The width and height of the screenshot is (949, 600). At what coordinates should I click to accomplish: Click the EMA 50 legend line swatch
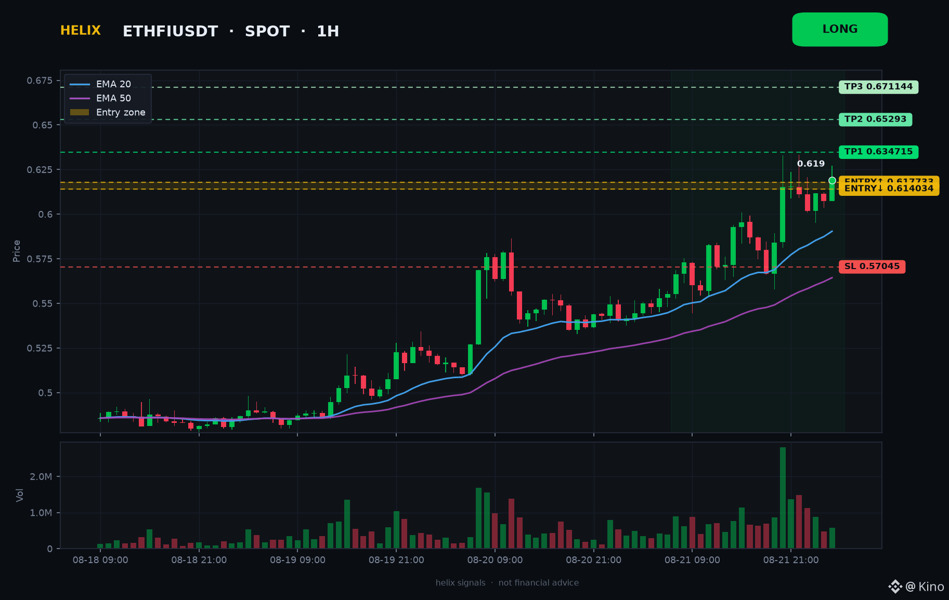tap(80, 98)
